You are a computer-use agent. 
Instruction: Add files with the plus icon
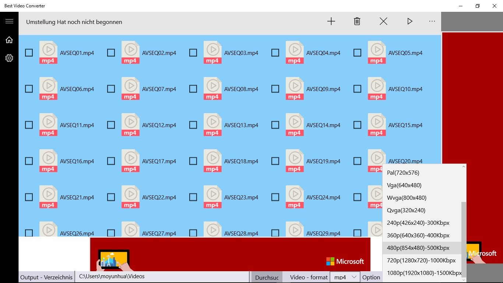click(x=331, y=21)
